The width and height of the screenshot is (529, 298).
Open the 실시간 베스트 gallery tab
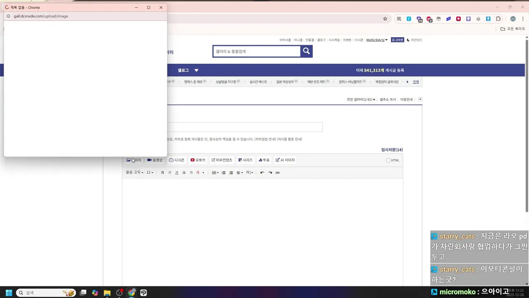(x=258, y=82)
